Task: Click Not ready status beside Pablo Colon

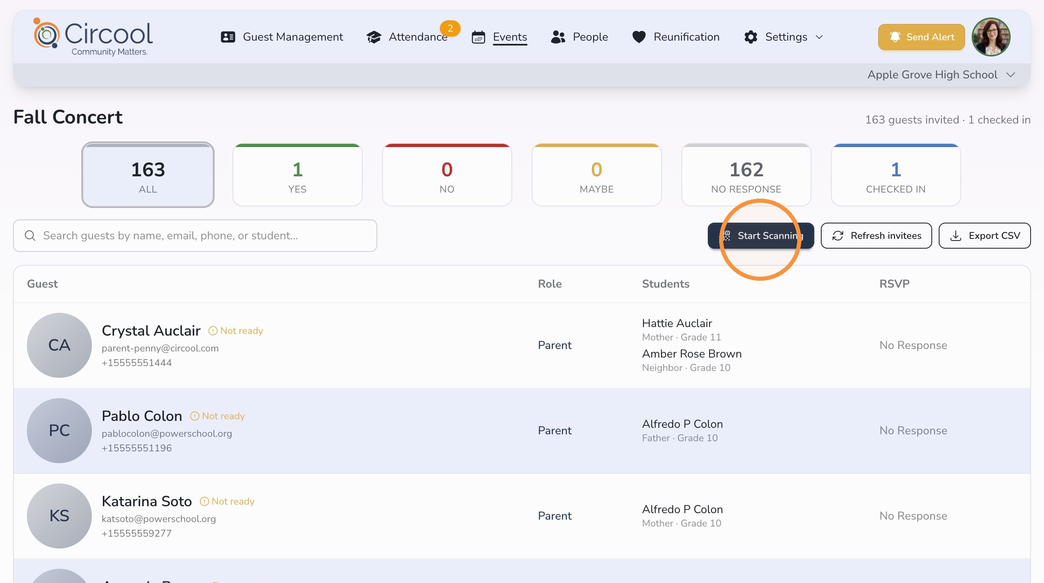Action: tap(217, 416)
